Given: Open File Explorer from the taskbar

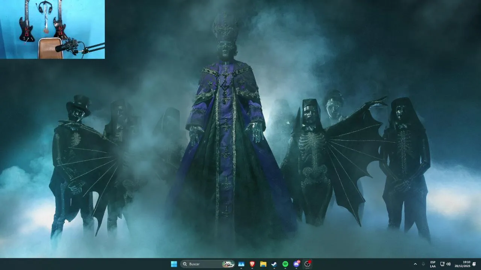Looking at the screenshot, I should (263, 264).
